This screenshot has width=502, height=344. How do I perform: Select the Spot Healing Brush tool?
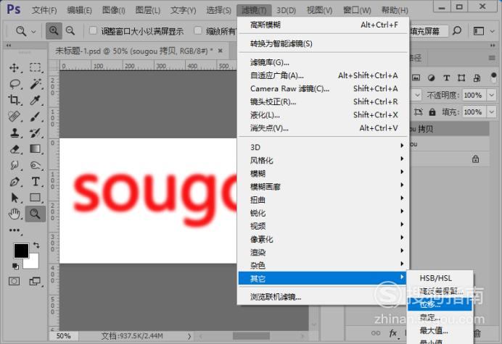tap(15, 117)
